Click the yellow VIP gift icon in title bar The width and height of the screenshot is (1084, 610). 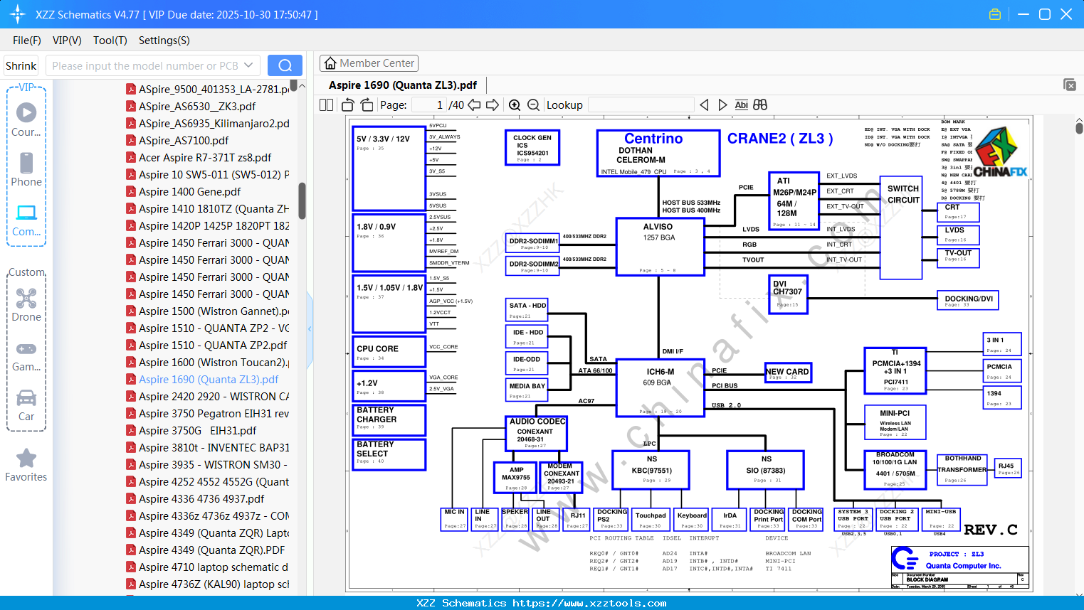coord(995,14)
